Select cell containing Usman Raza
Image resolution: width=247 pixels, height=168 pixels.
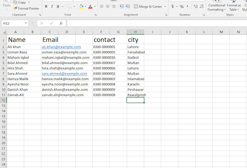pyautogui.click(x=15, y=52)
